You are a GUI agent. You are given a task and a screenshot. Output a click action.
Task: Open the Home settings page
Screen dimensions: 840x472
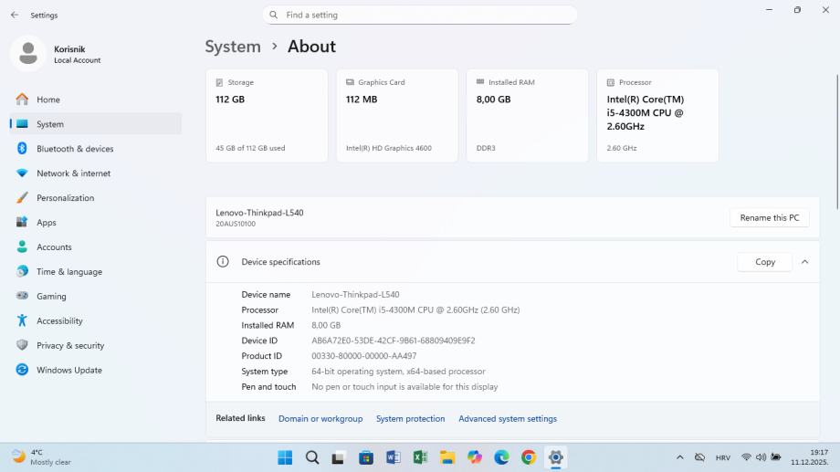click(x=97, y=100)
